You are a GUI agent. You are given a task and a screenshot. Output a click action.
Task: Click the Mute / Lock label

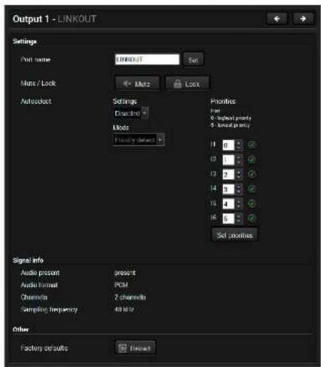click(38, 83)
